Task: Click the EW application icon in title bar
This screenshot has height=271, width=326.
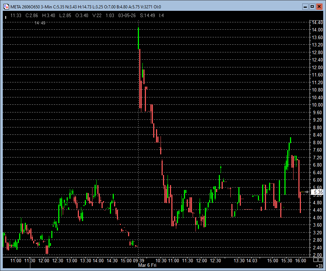Action: coord(6,7)
